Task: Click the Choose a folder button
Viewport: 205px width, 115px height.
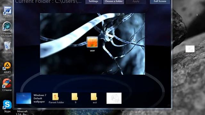Action: tap(114, 2)
